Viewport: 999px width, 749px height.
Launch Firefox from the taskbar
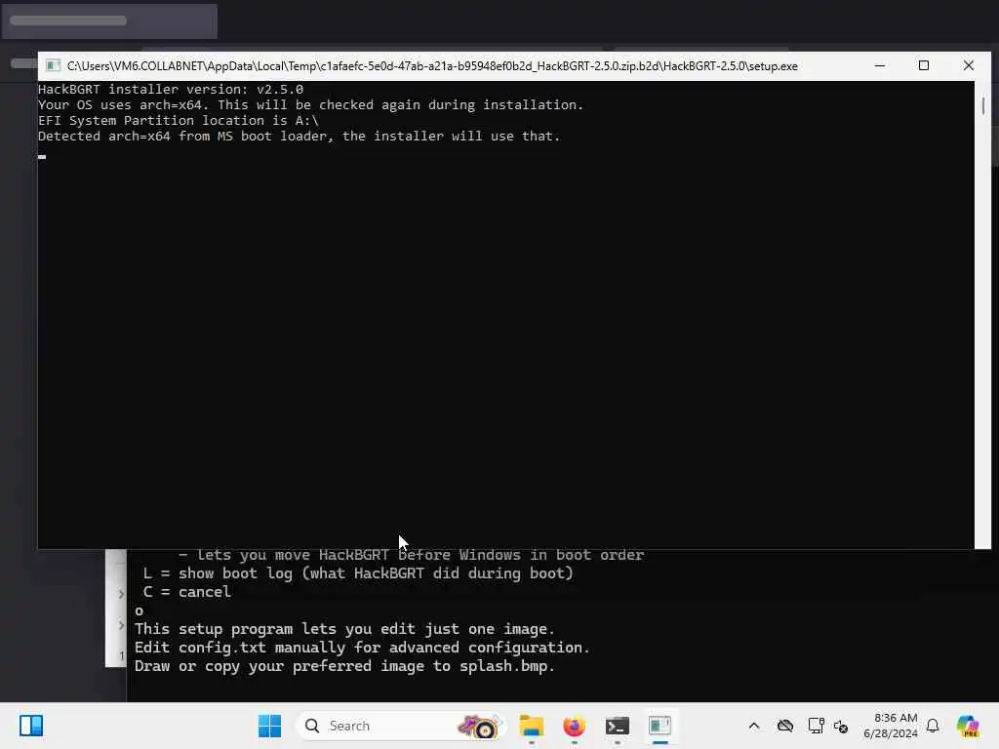(x=574, y=726)
